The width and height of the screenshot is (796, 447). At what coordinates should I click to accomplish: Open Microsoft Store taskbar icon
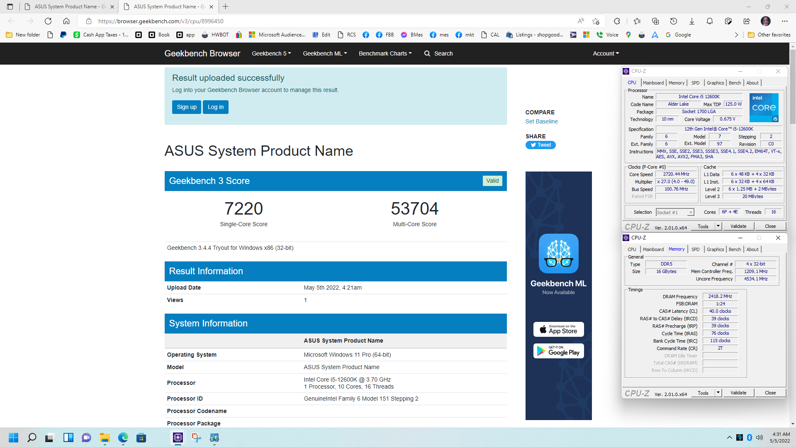tap(141, 437)
